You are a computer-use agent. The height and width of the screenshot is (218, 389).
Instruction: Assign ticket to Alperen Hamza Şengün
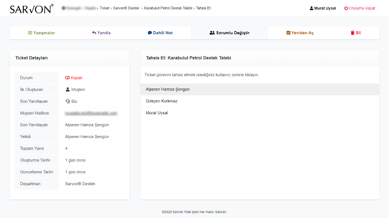coord(168,89)
